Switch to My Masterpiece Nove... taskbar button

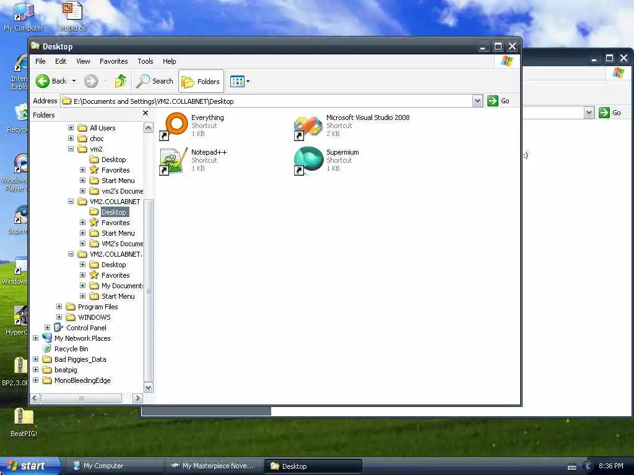[x=214, y=466]
